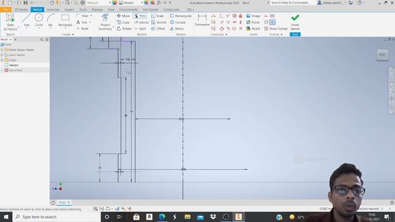Search the model browser with magnifier icon
Viewport: 395px width, 222px height.
[41, 39]
